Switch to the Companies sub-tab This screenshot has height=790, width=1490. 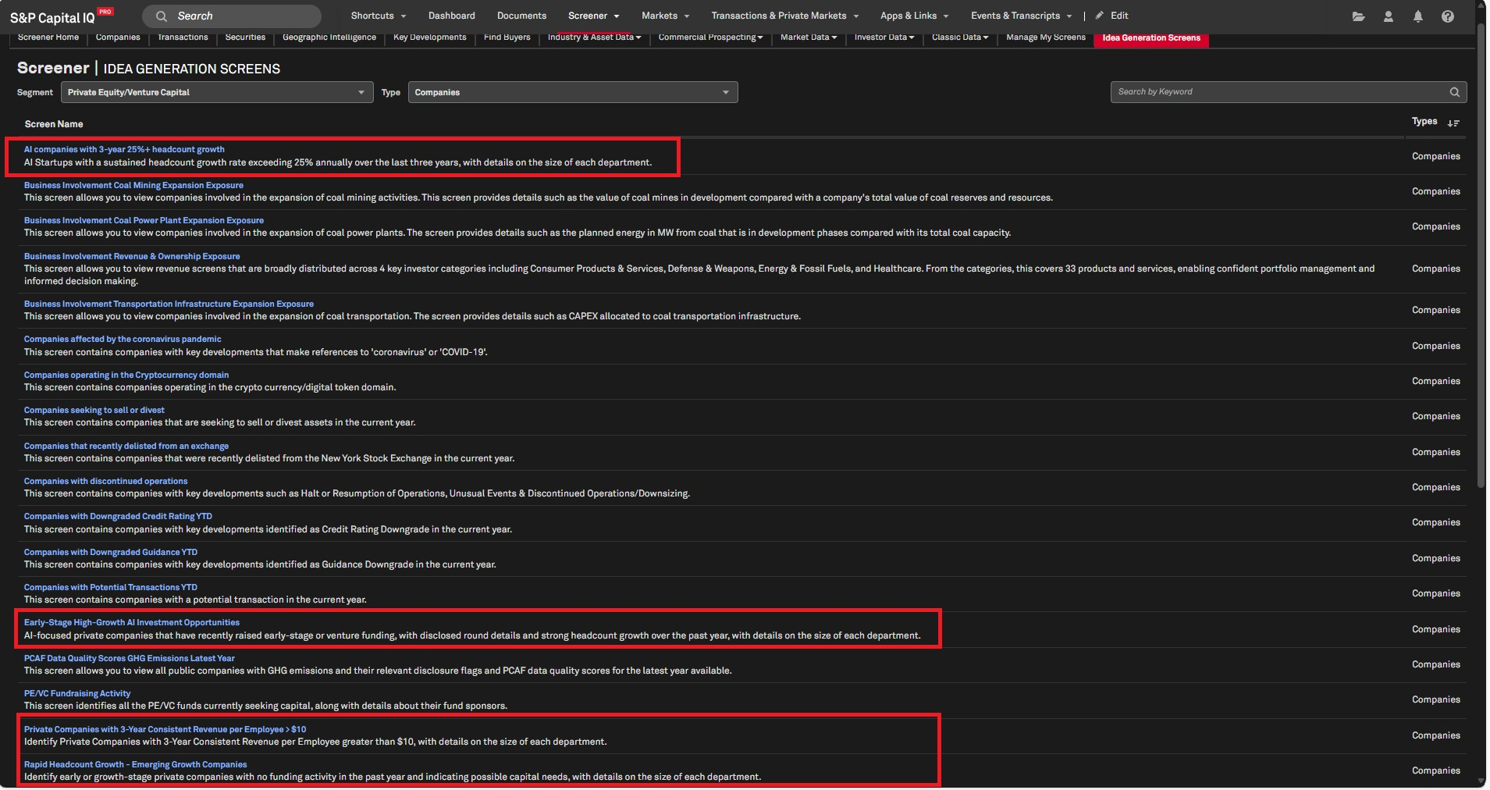(x=118, y=37)
